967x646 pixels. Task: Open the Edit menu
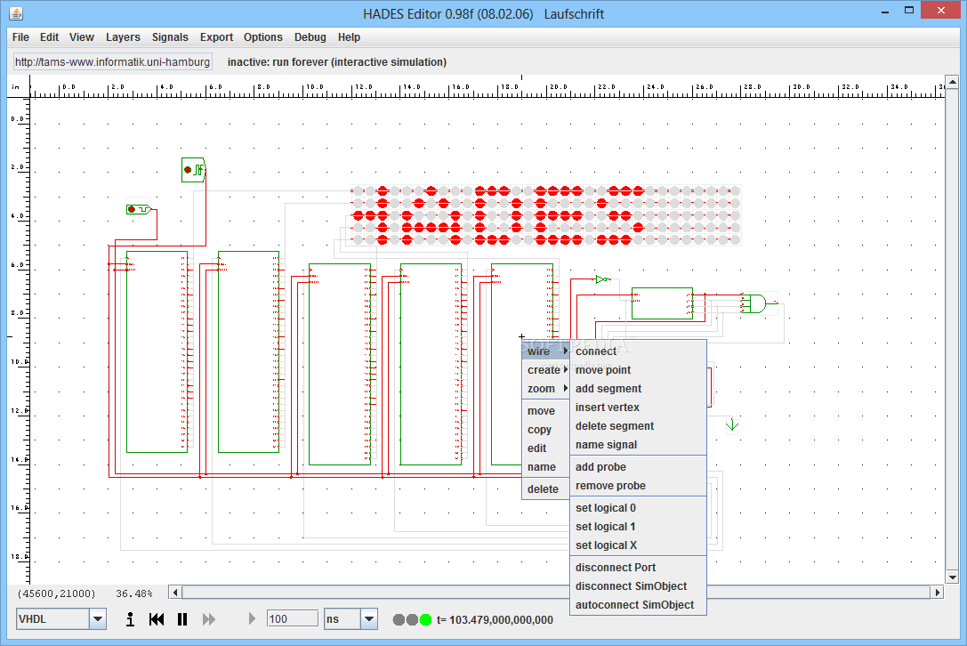pyautogui.click(x=49, y=37)
